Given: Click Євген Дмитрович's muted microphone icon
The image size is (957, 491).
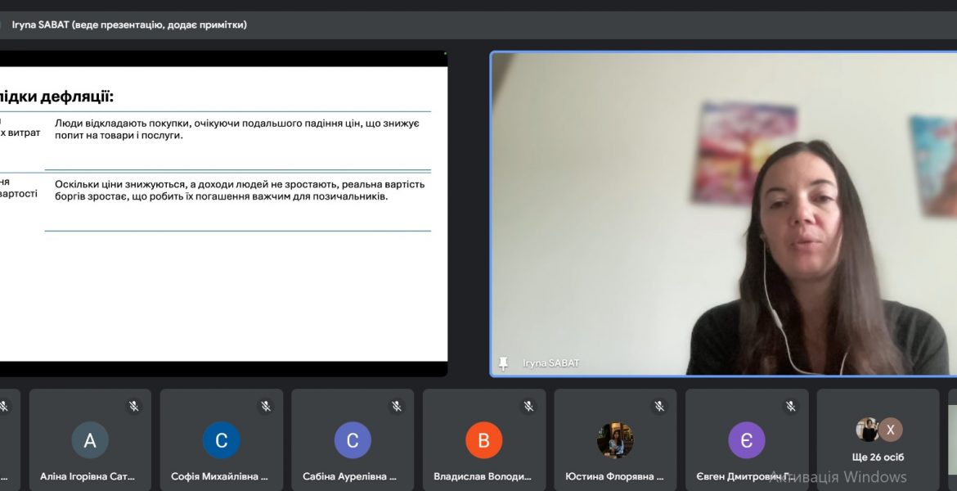Looking at the screenshot, I should click(791, 406).
